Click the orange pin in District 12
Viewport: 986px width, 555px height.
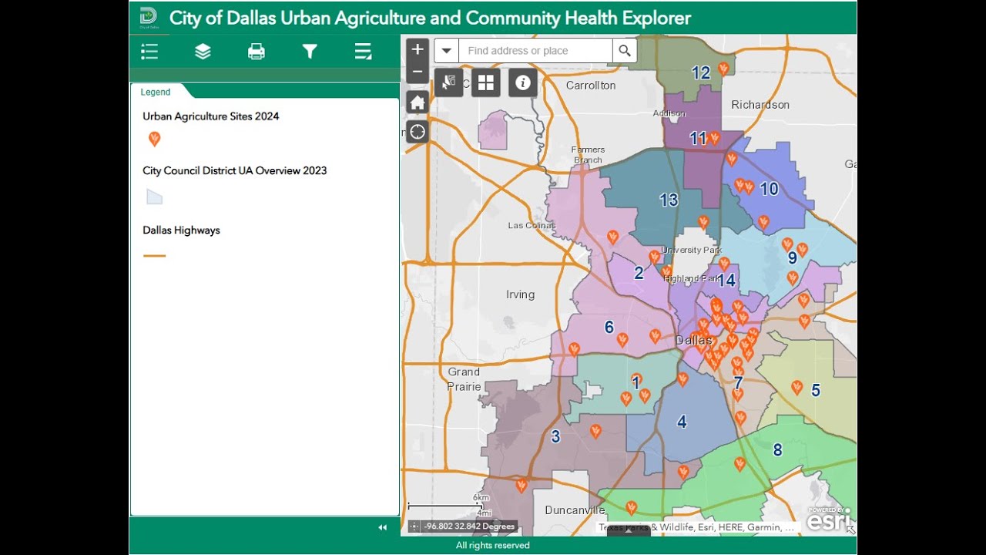(723, 69)
